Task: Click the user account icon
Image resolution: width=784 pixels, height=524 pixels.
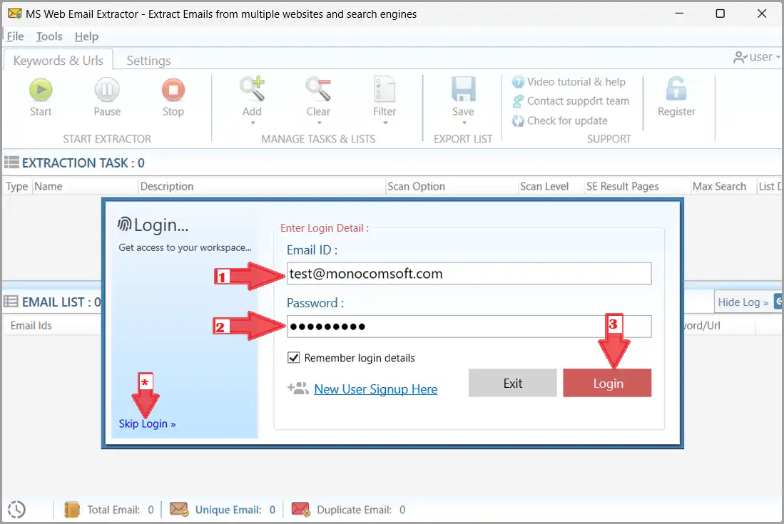Action: [740, 58]
